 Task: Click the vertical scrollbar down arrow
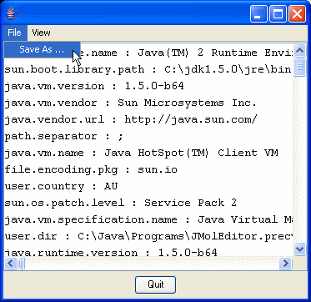pos(299,249)
